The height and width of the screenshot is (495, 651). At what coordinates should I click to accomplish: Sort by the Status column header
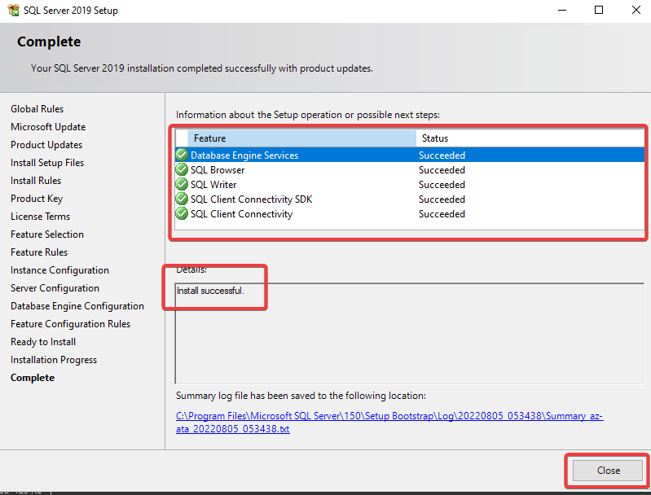[x=530, y=138]
